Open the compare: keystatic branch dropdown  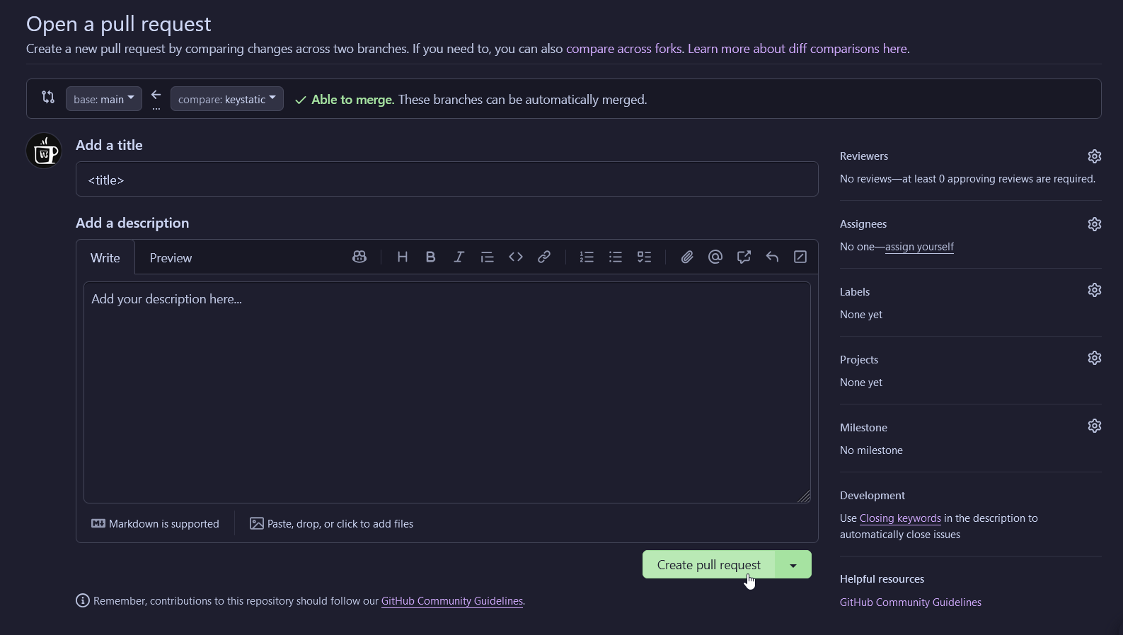click(x=226, y=99)
